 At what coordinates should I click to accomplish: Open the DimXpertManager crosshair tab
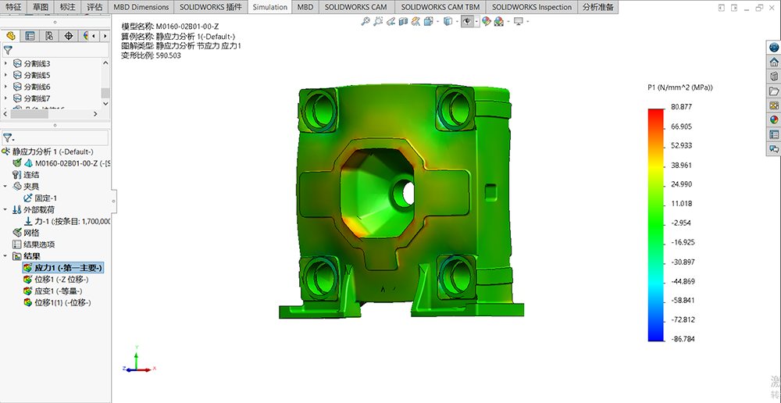click(x=68, y=36)
